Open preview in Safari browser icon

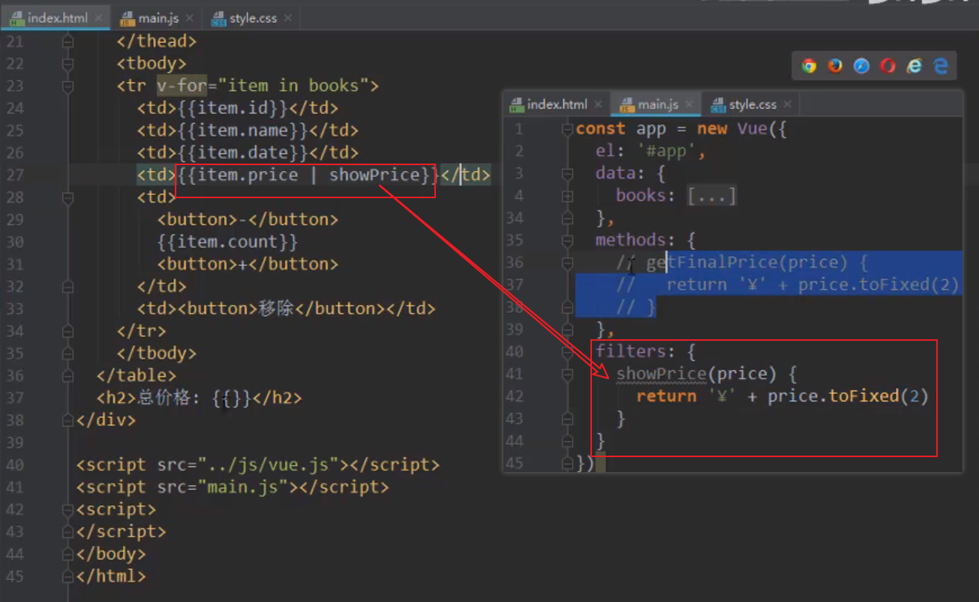[x=861, y=66]
